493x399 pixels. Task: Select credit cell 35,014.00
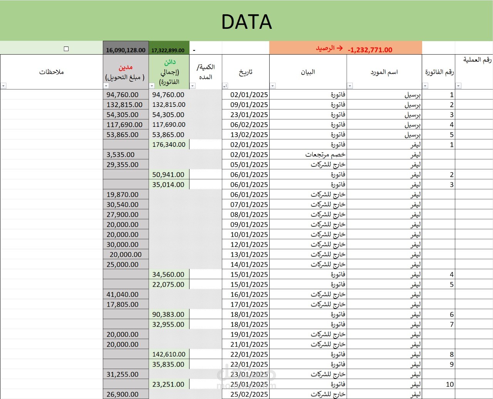pos(169,185)
